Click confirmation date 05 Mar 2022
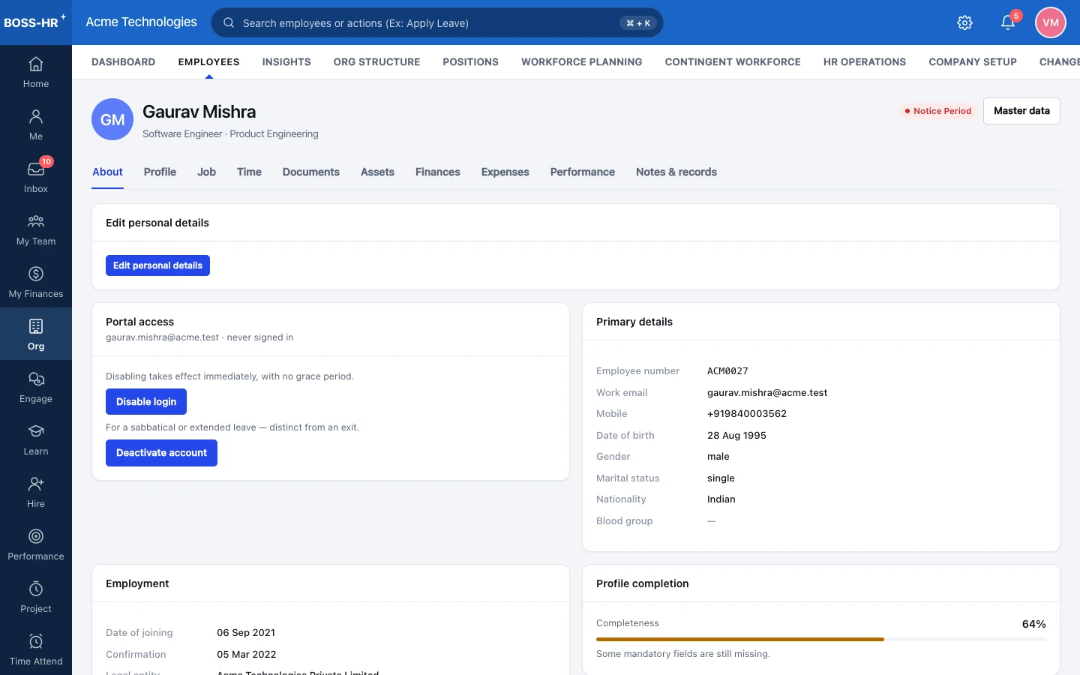This screenshot has width=1080, height=675. pos(247,655)
